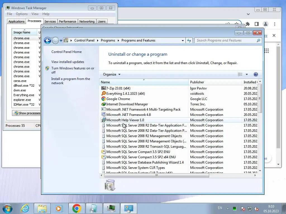Screen dimensions: 286x214
Task: Switch to Task Manager taskbar button
Action: (111, 208)
